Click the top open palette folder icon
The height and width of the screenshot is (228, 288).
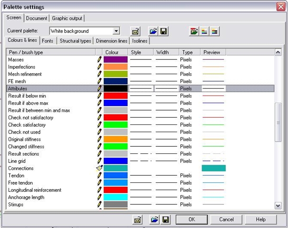[153, 31]
